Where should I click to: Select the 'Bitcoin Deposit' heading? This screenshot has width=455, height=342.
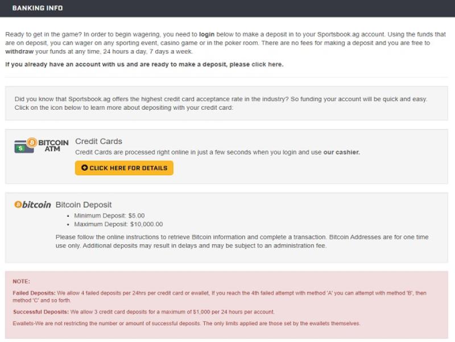84,205
